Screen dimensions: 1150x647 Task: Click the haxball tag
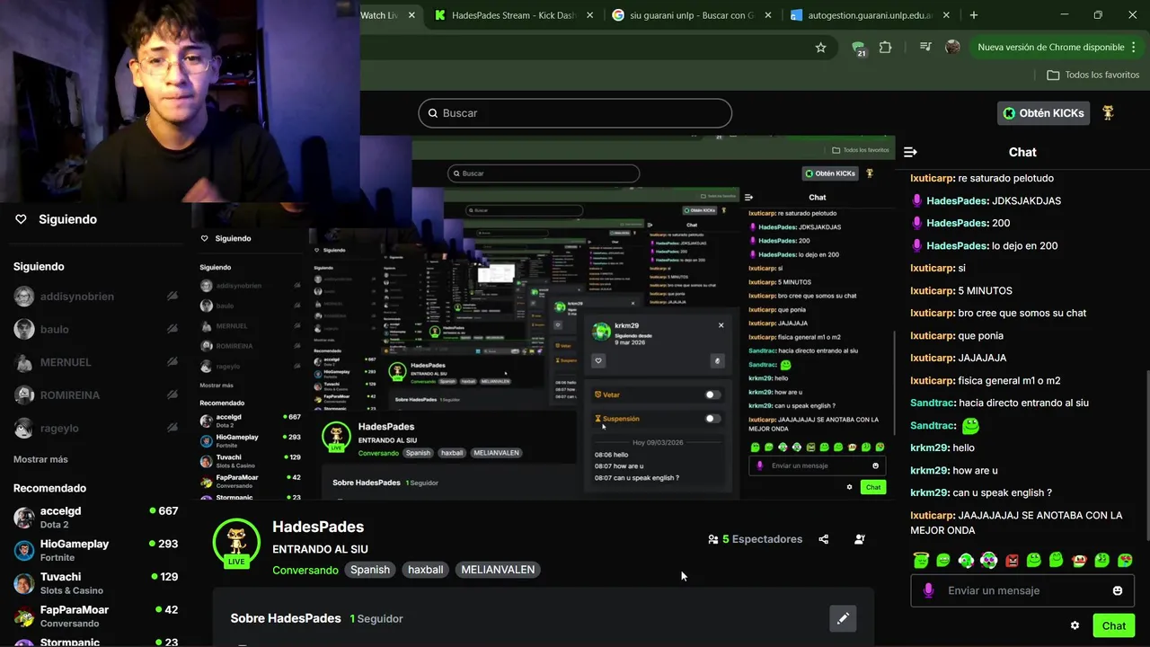[x=426, y=570]
